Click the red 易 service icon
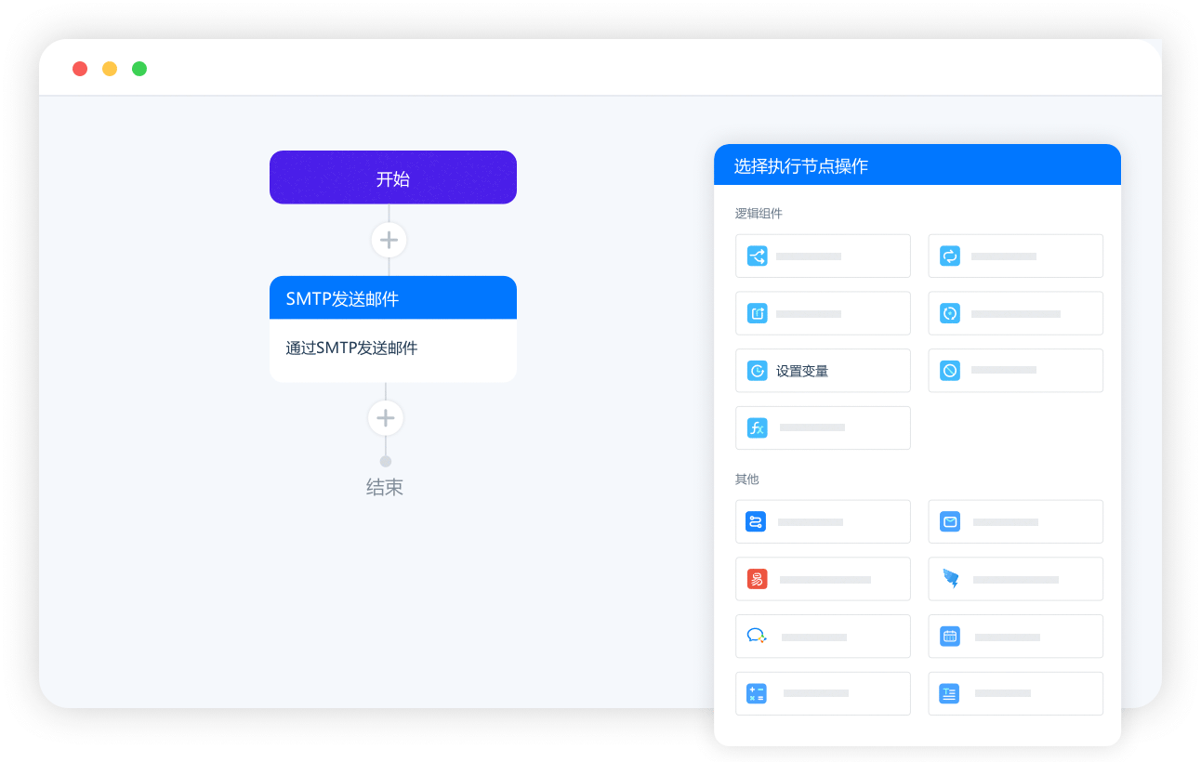The image size is (1201, 762). point(756,579)
